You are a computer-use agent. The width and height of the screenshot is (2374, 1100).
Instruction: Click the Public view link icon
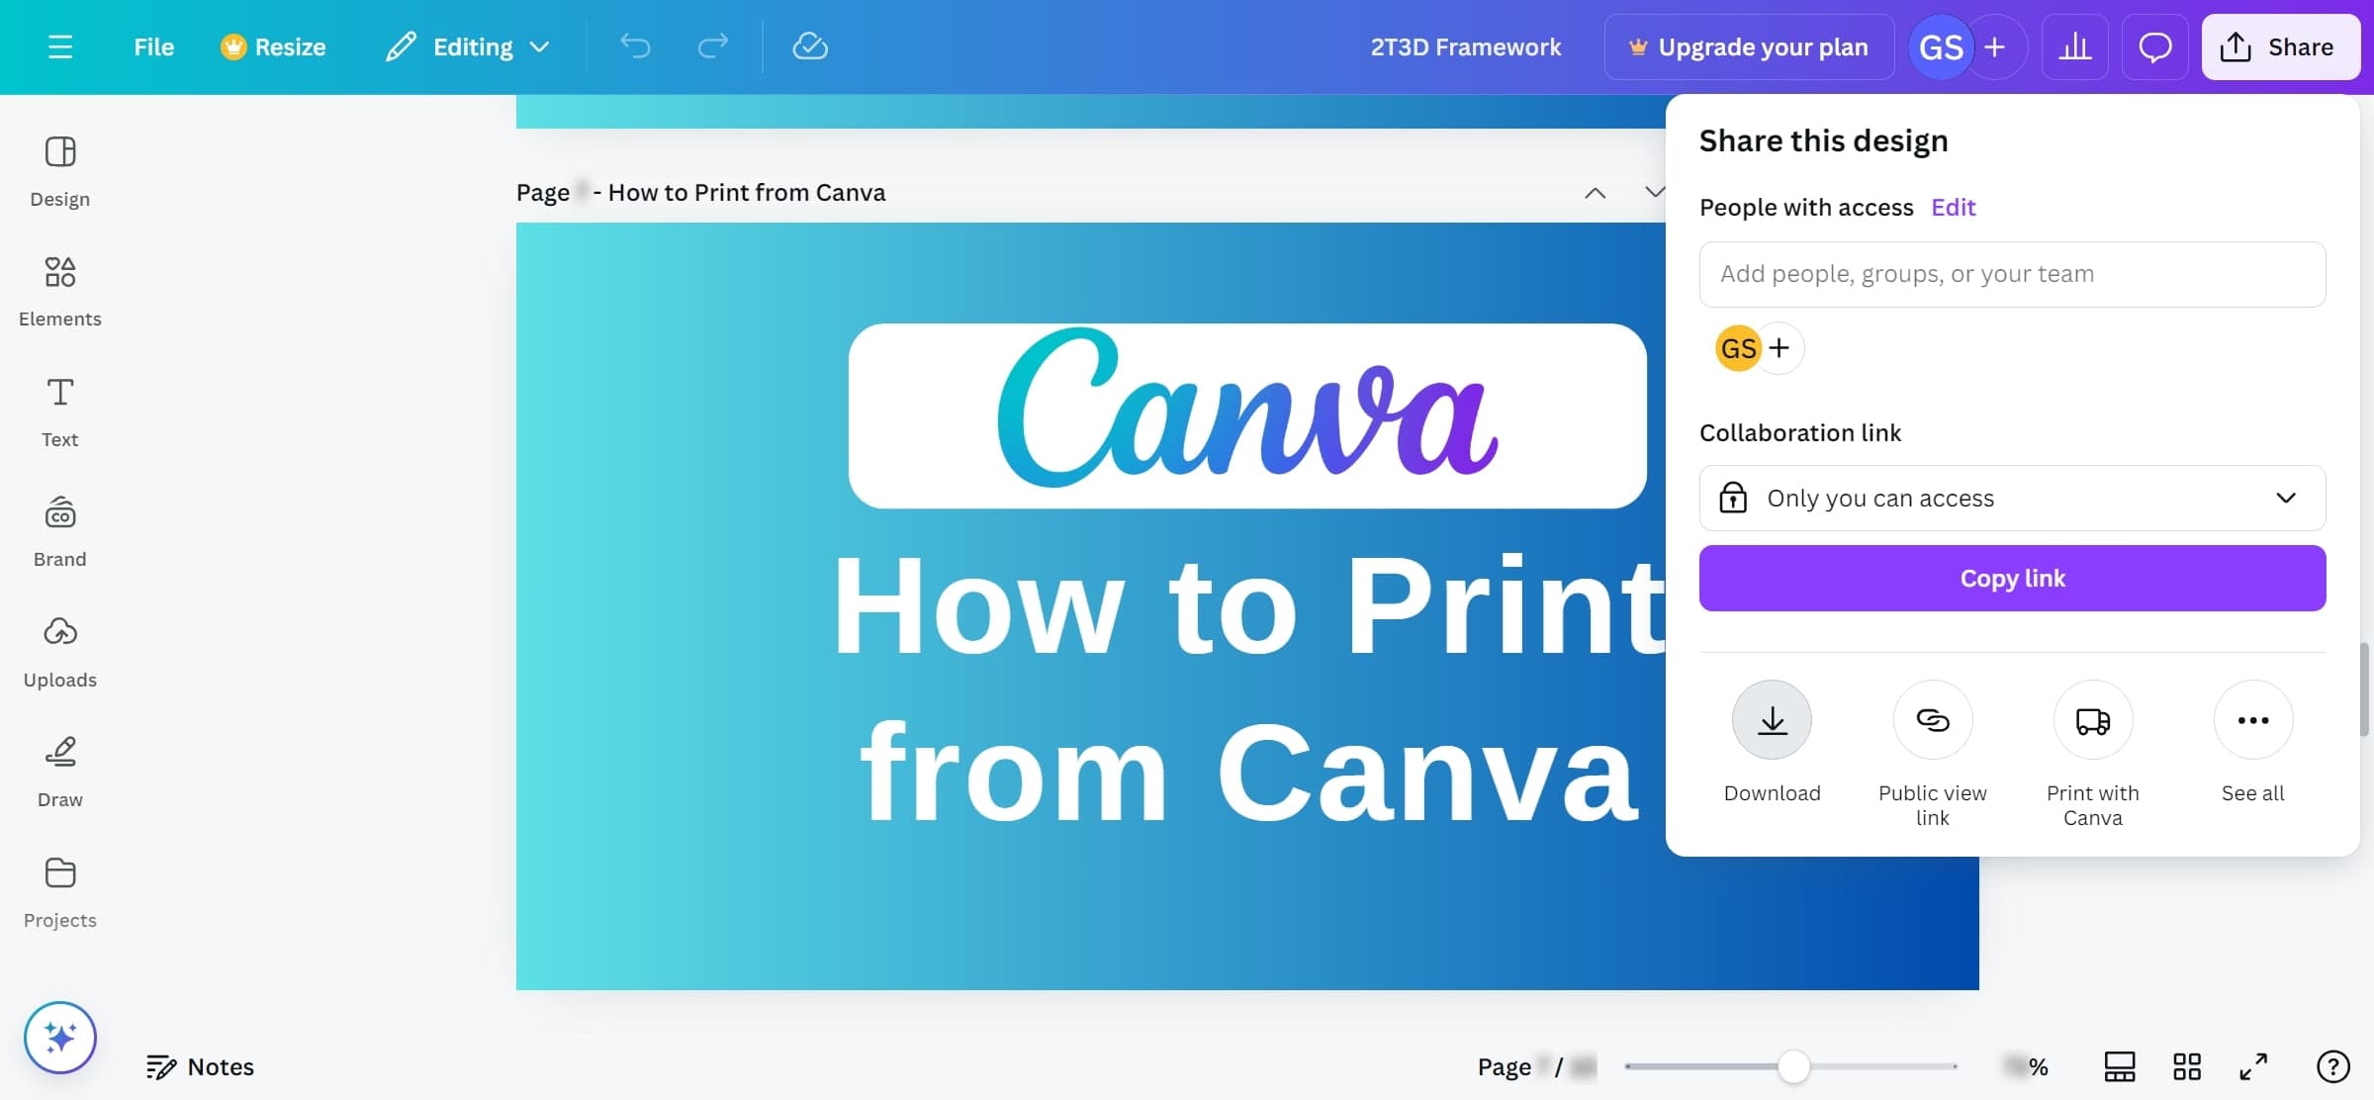point(1932,720)
